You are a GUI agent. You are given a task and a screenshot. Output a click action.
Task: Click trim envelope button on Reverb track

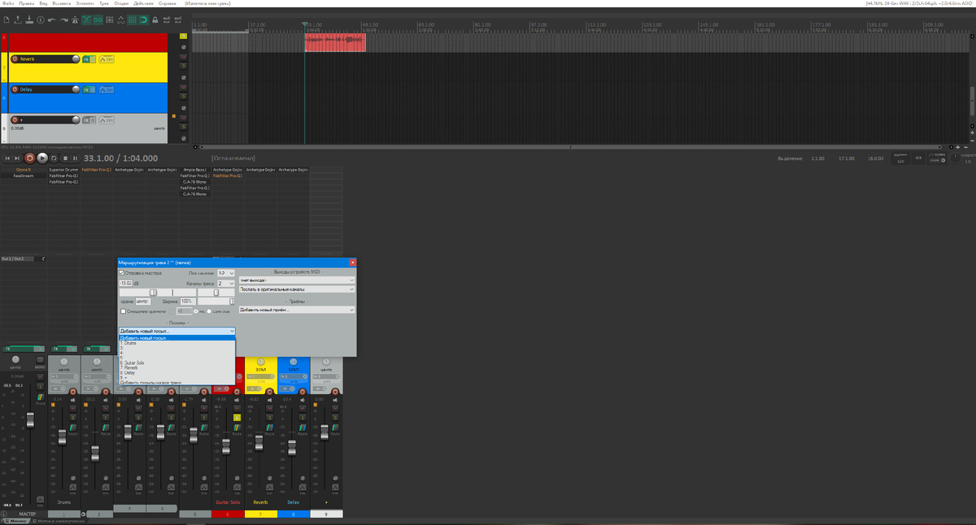(107, 59)
